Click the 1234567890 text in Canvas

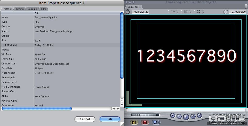point(186,56)
